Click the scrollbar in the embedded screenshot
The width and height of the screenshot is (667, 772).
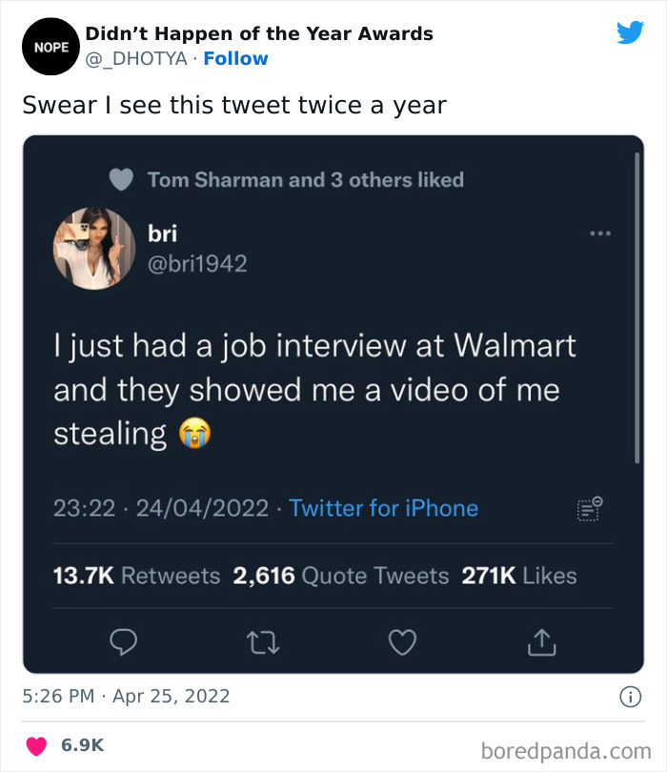637,305
